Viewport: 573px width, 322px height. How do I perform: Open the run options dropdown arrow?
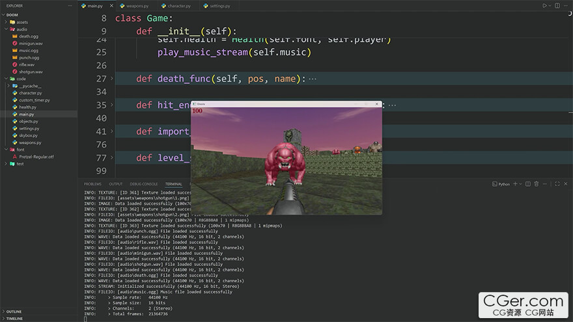[x=550, y=6]
